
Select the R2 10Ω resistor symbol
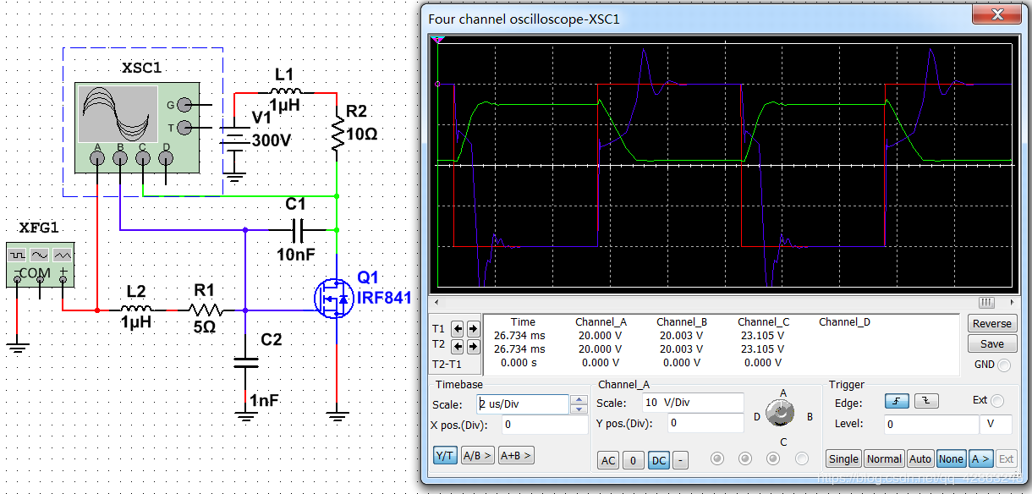[338, 134]
